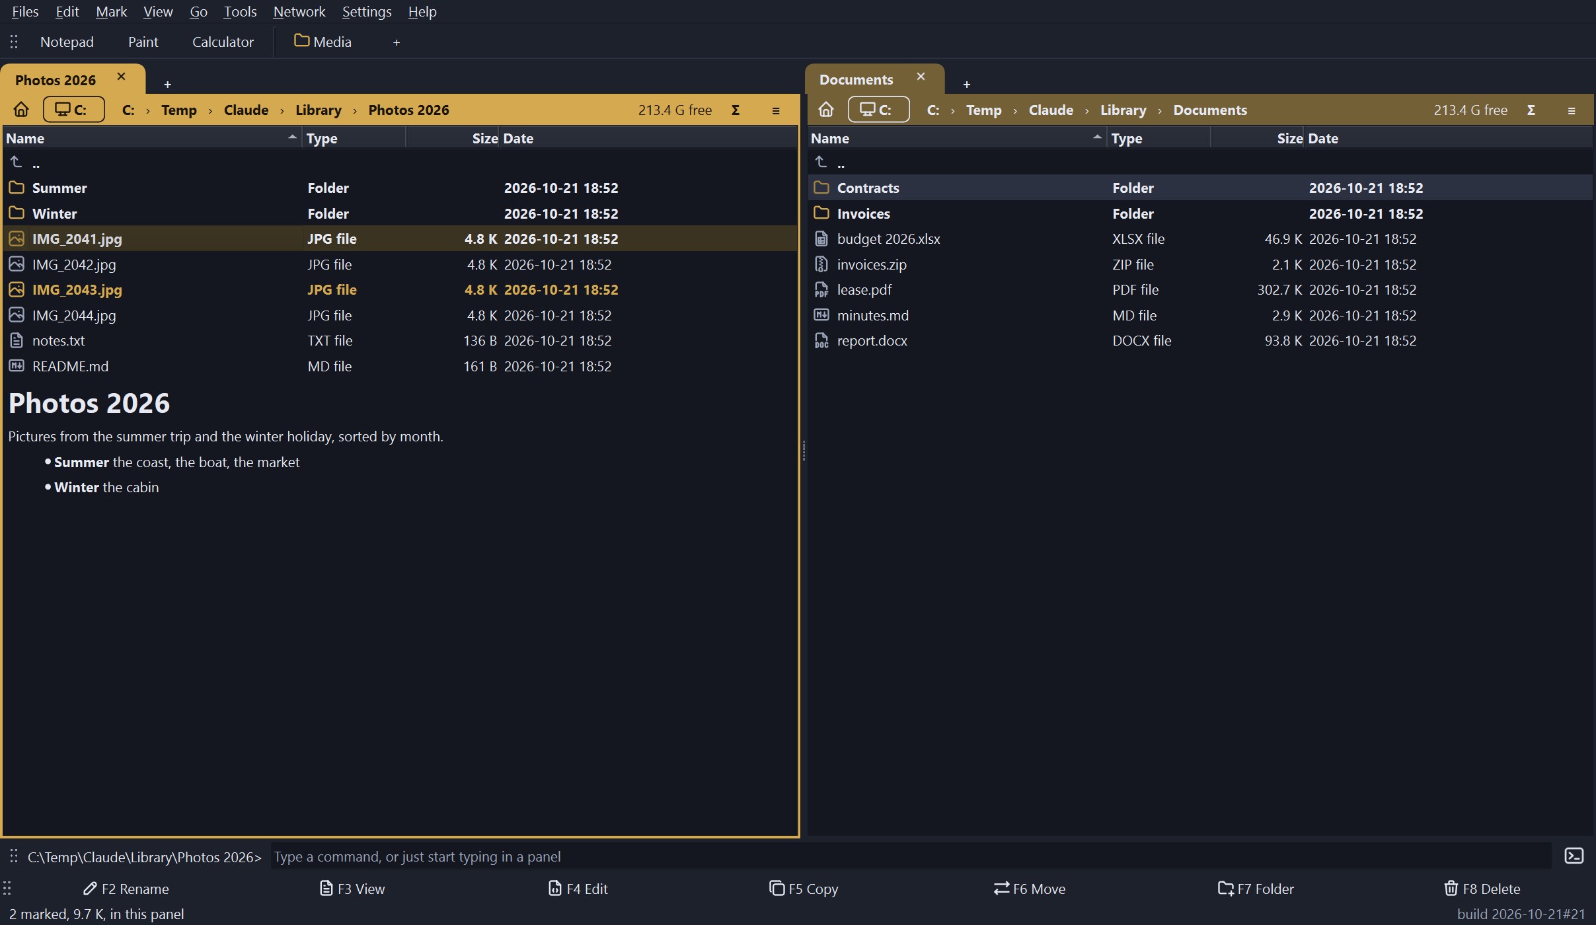1596x925 pixels.
Task: Click F5 Copy in function bar
Action: (804, 889)
